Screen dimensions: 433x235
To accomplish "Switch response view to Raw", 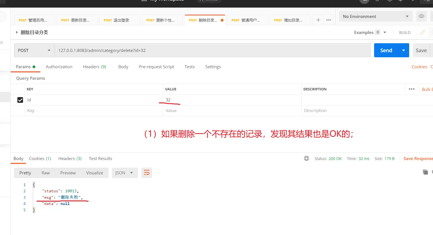I will point(45,173).
